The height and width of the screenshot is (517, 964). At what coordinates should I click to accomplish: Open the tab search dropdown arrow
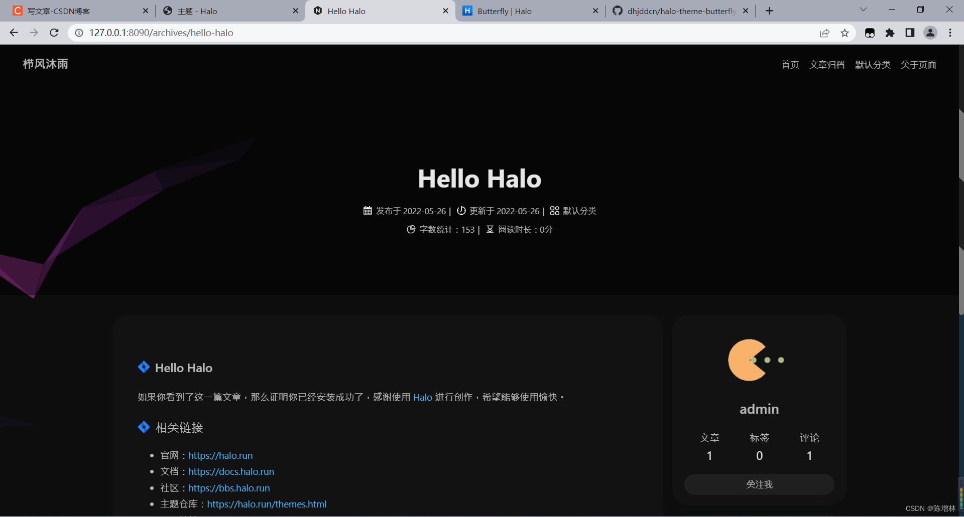(863, 9)
